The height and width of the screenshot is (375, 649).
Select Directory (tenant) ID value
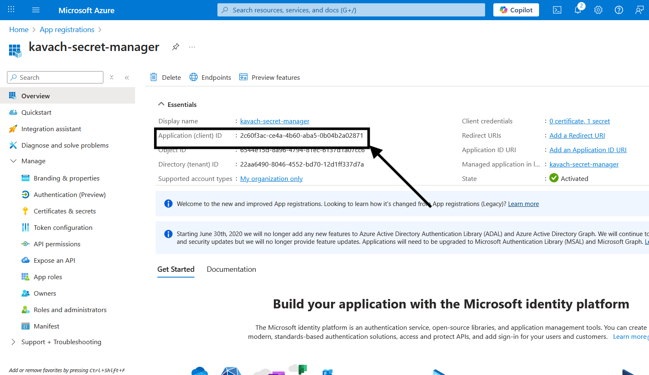coord(302,164)
